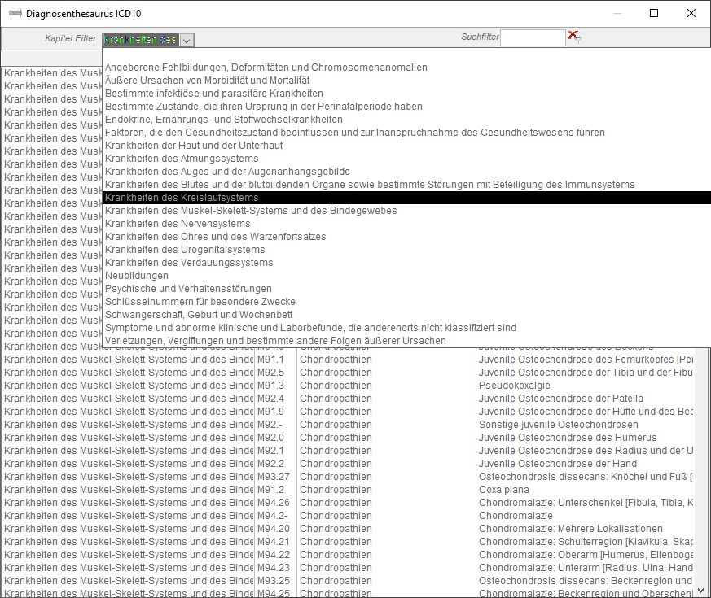Viewport: 711px width, 598px height.
Task: Choose Krankheiten der Haut und der Unterhaut
Action: tap(194, 146)
